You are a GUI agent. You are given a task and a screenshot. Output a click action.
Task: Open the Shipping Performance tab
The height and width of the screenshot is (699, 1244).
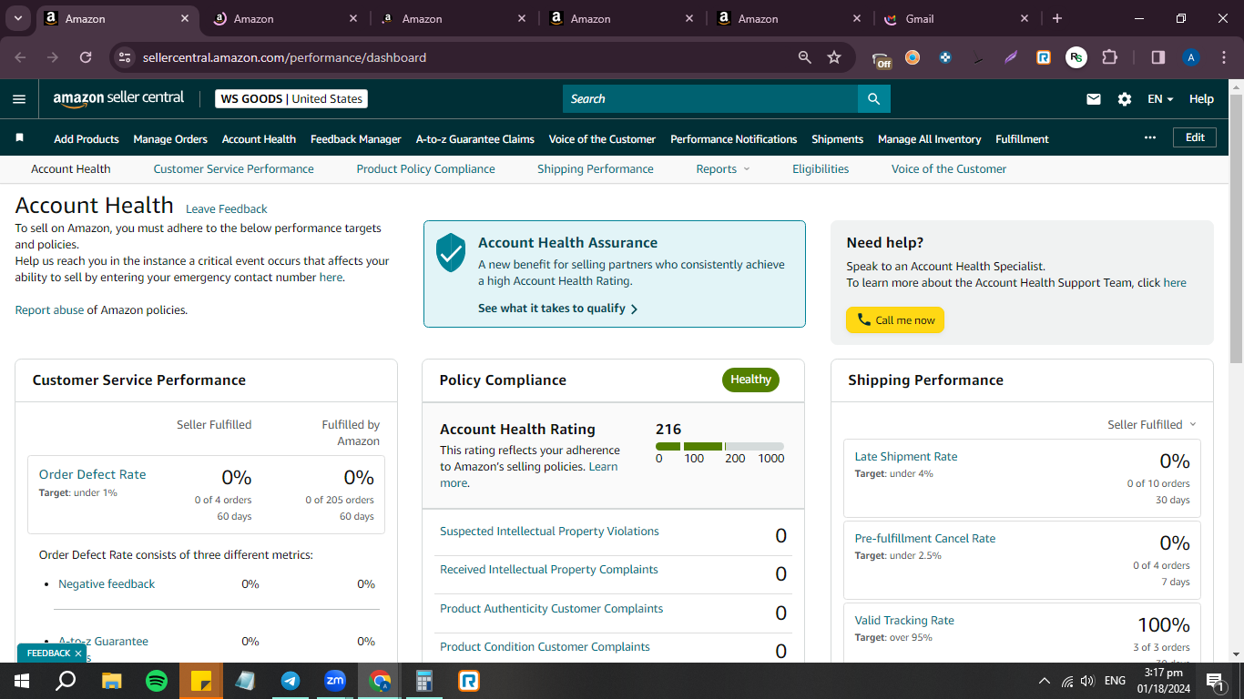tap(596, 169)
